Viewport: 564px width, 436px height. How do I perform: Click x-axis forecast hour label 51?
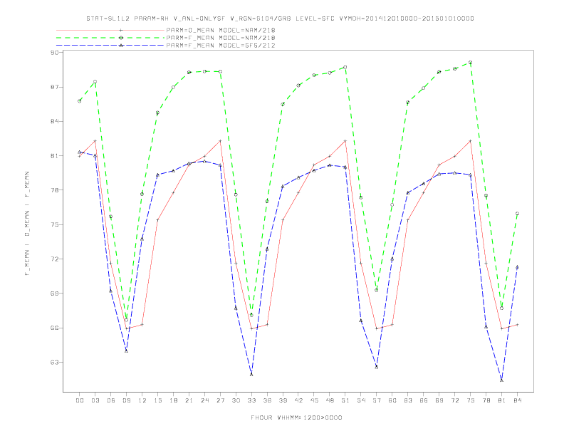pyautogui.click(x=345, y=400)
